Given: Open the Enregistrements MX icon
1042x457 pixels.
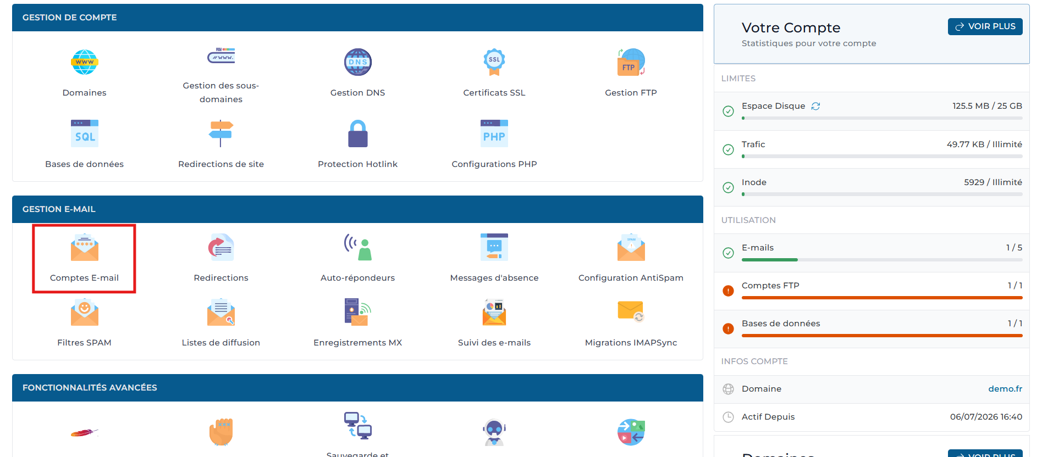Looking at the screenshot, I should coord(357,312).
